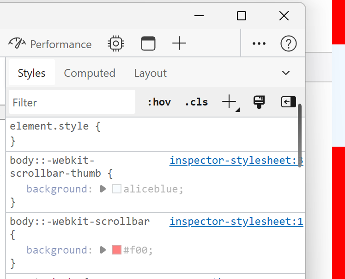Click the #f00 property value
Viewport: 345px width, 279px height.
[x=136, y=250]
